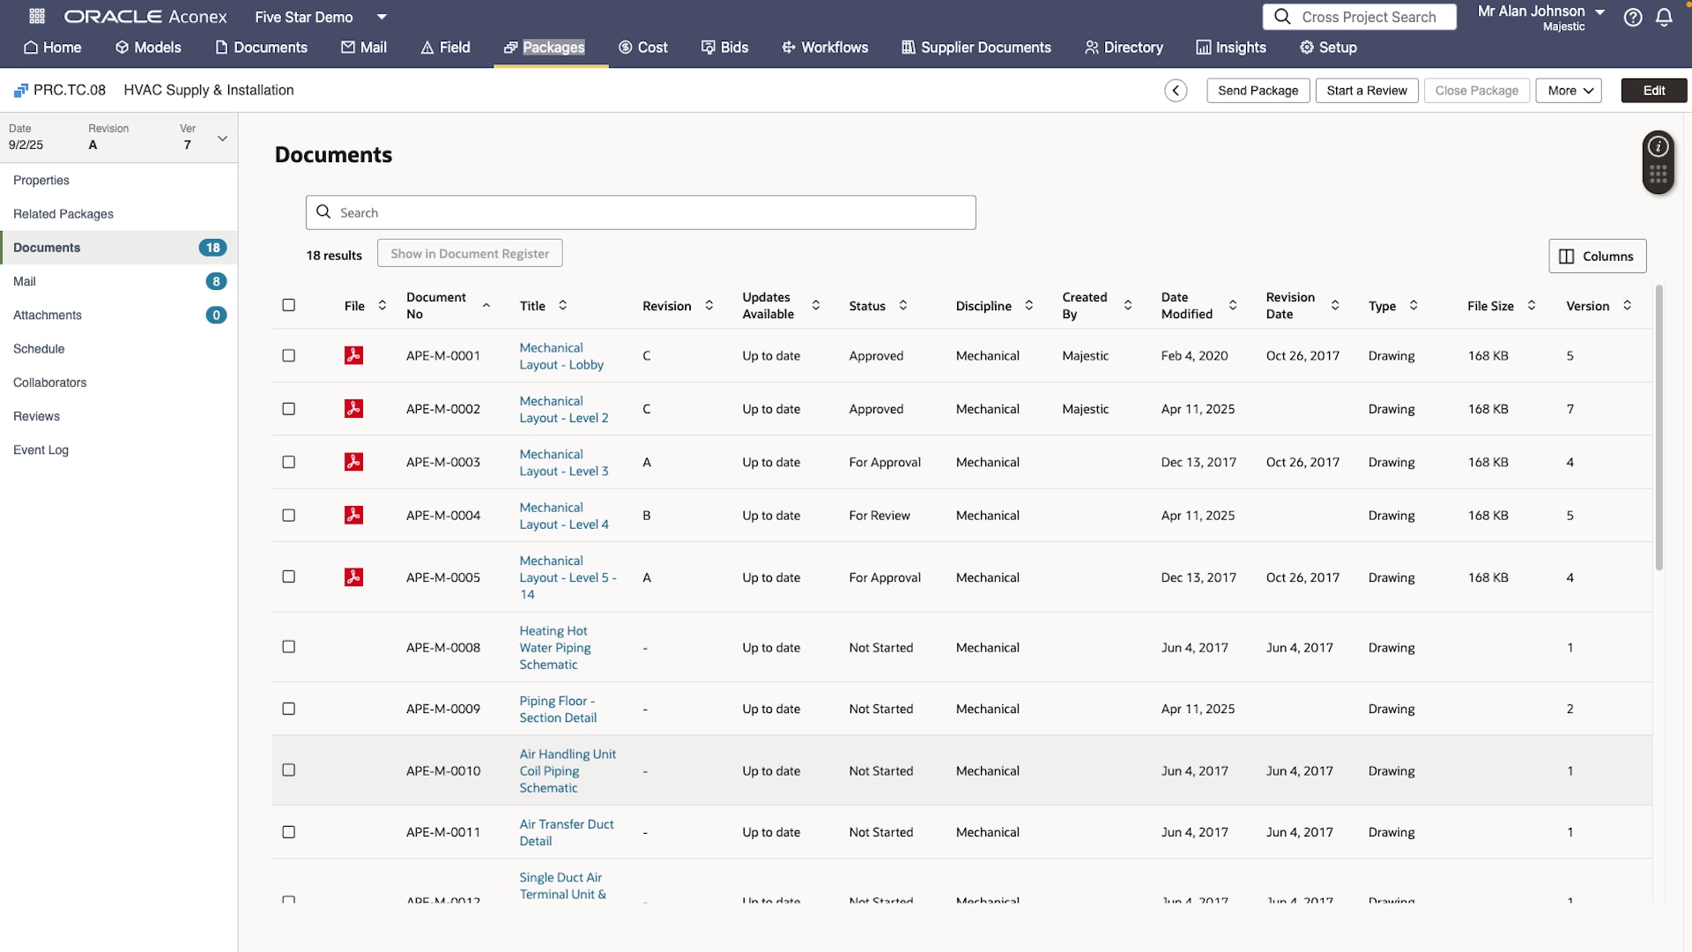Expand the version details chevron

[x=222, y=138]
